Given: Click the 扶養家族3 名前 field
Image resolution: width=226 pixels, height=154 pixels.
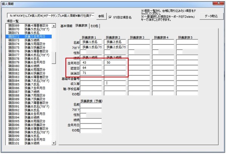Looking at the screenshot, I should (139, 42).
